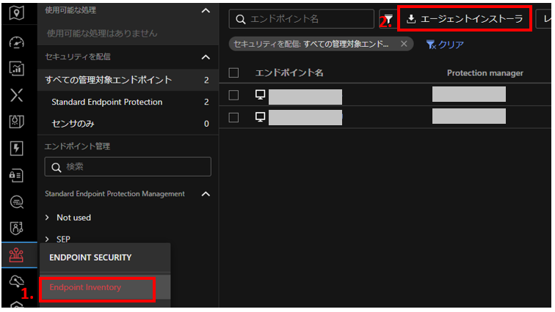Remove the セキュリティを配信 filter chip

[403, 44]
